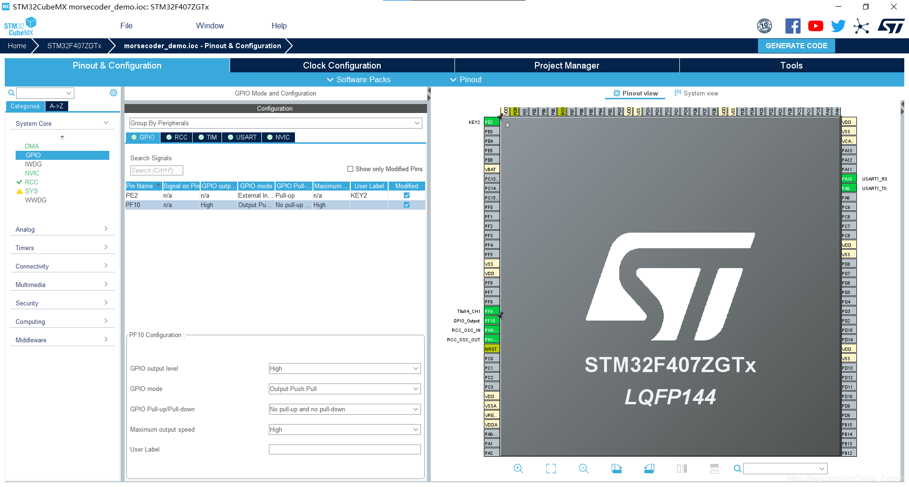Select pin PA9 USART1_TX on chip
The height and width of the screenshot is (487, 909).
click(x=849, y=188)
